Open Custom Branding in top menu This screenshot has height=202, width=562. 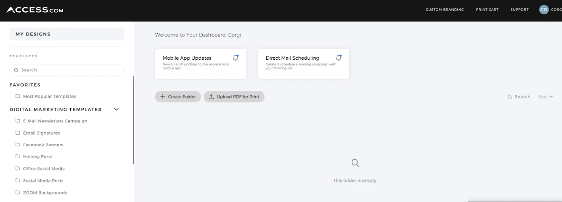tap(445, 10)
